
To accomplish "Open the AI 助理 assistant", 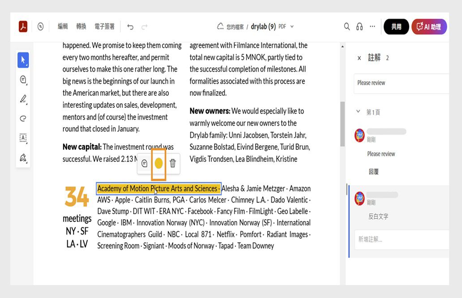I will (429, 27).
